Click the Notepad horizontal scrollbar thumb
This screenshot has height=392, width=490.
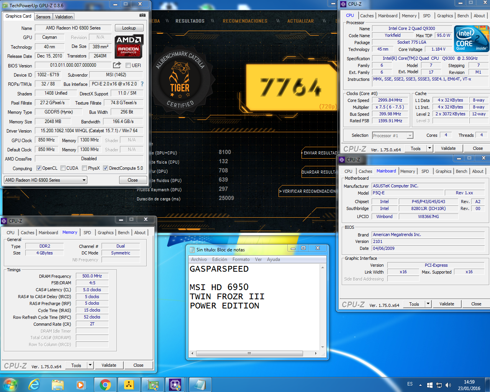pyautogui.click(x=249, y=353)
